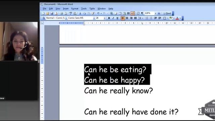Open the Redo history dropdown arrow
Image resolution: width=215 pixels, height=121 pixels.
(x=107, y=13)
